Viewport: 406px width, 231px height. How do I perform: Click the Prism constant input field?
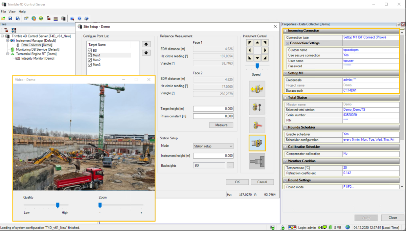[x=213, y=116]
